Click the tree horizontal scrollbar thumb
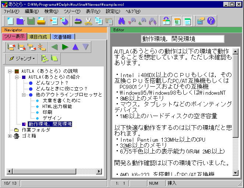The width and height of the screenshot is (244, 188). click(44, 171)
